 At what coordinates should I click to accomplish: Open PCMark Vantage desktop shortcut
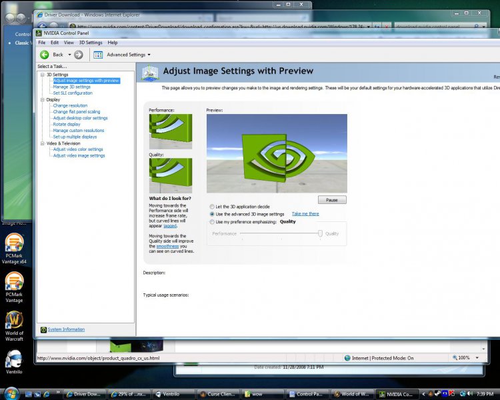pyautogui.click(x=14, y=287)
